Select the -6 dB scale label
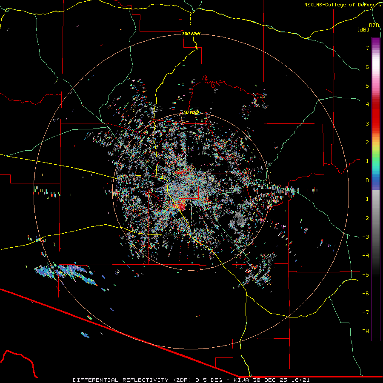This screenshot has height=383, width=383. (366, 293)
